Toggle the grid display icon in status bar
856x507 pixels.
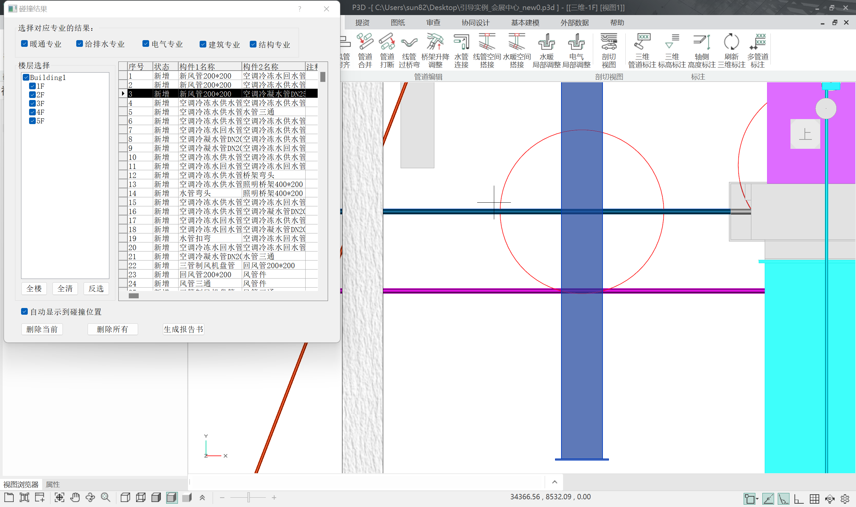[814, 499]
